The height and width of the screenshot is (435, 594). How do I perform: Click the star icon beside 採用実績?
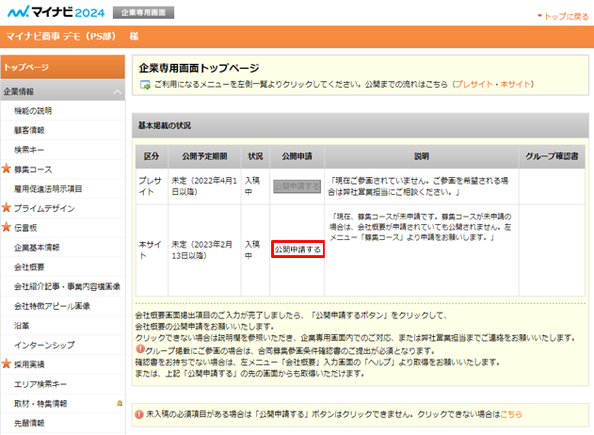(x=7, y=363)
